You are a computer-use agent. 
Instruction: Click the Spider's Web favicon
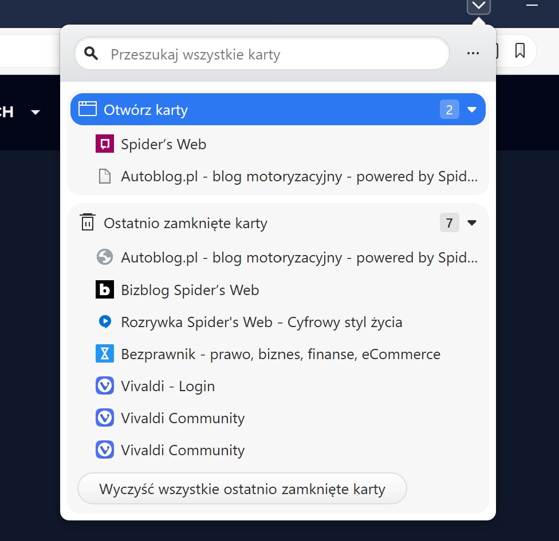tap(105, 144)
